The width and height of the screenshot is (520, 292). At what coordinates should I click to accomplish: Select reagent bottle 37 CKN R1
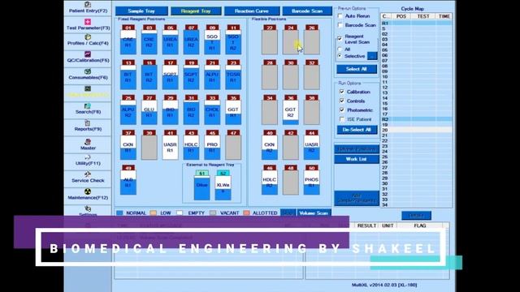(128, 145)
